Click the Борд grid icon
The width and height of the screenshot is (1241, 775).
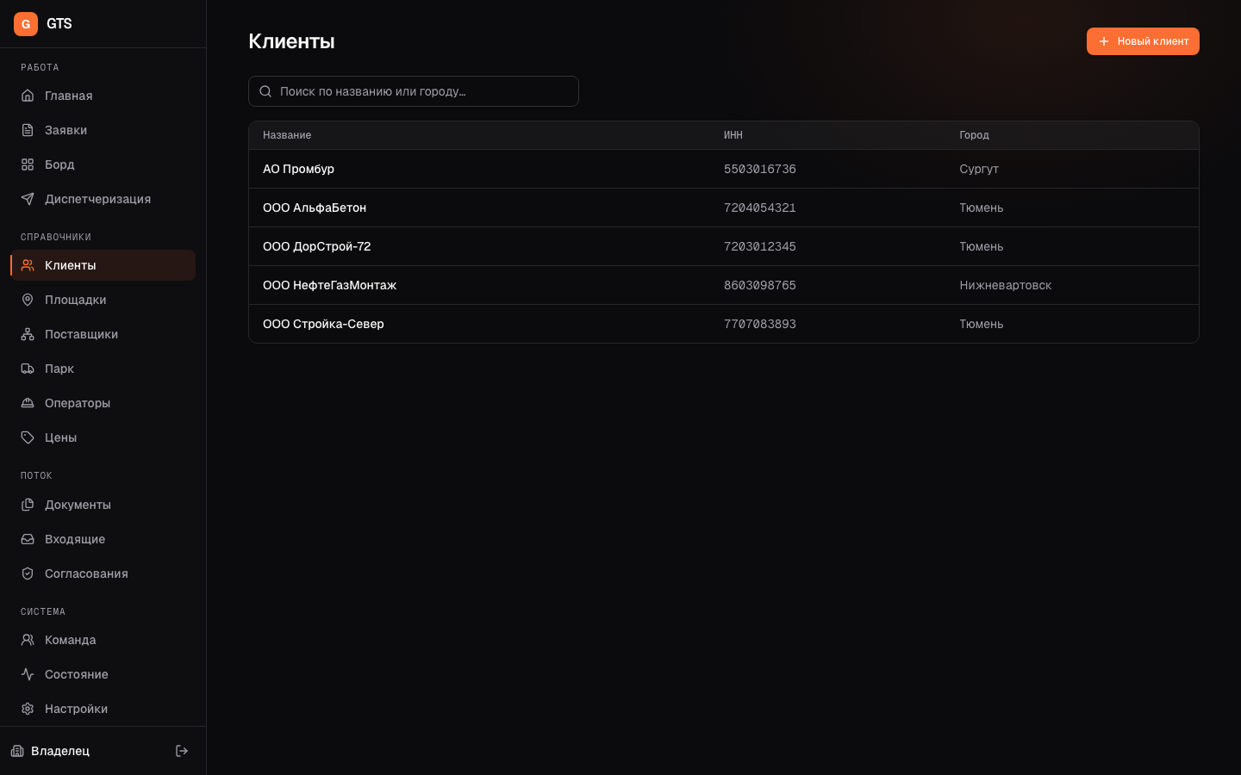click(x=28, y=164)
